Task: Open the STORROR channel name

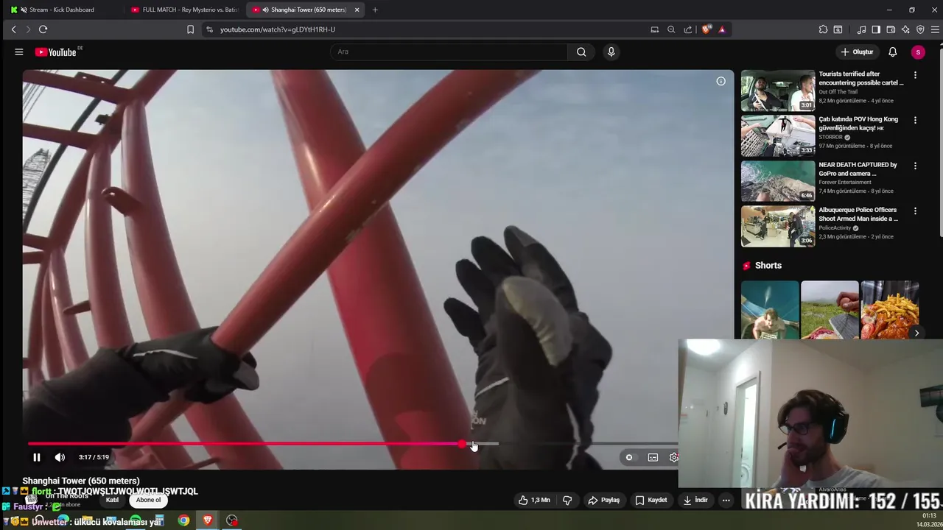Action: click(830, 137)
